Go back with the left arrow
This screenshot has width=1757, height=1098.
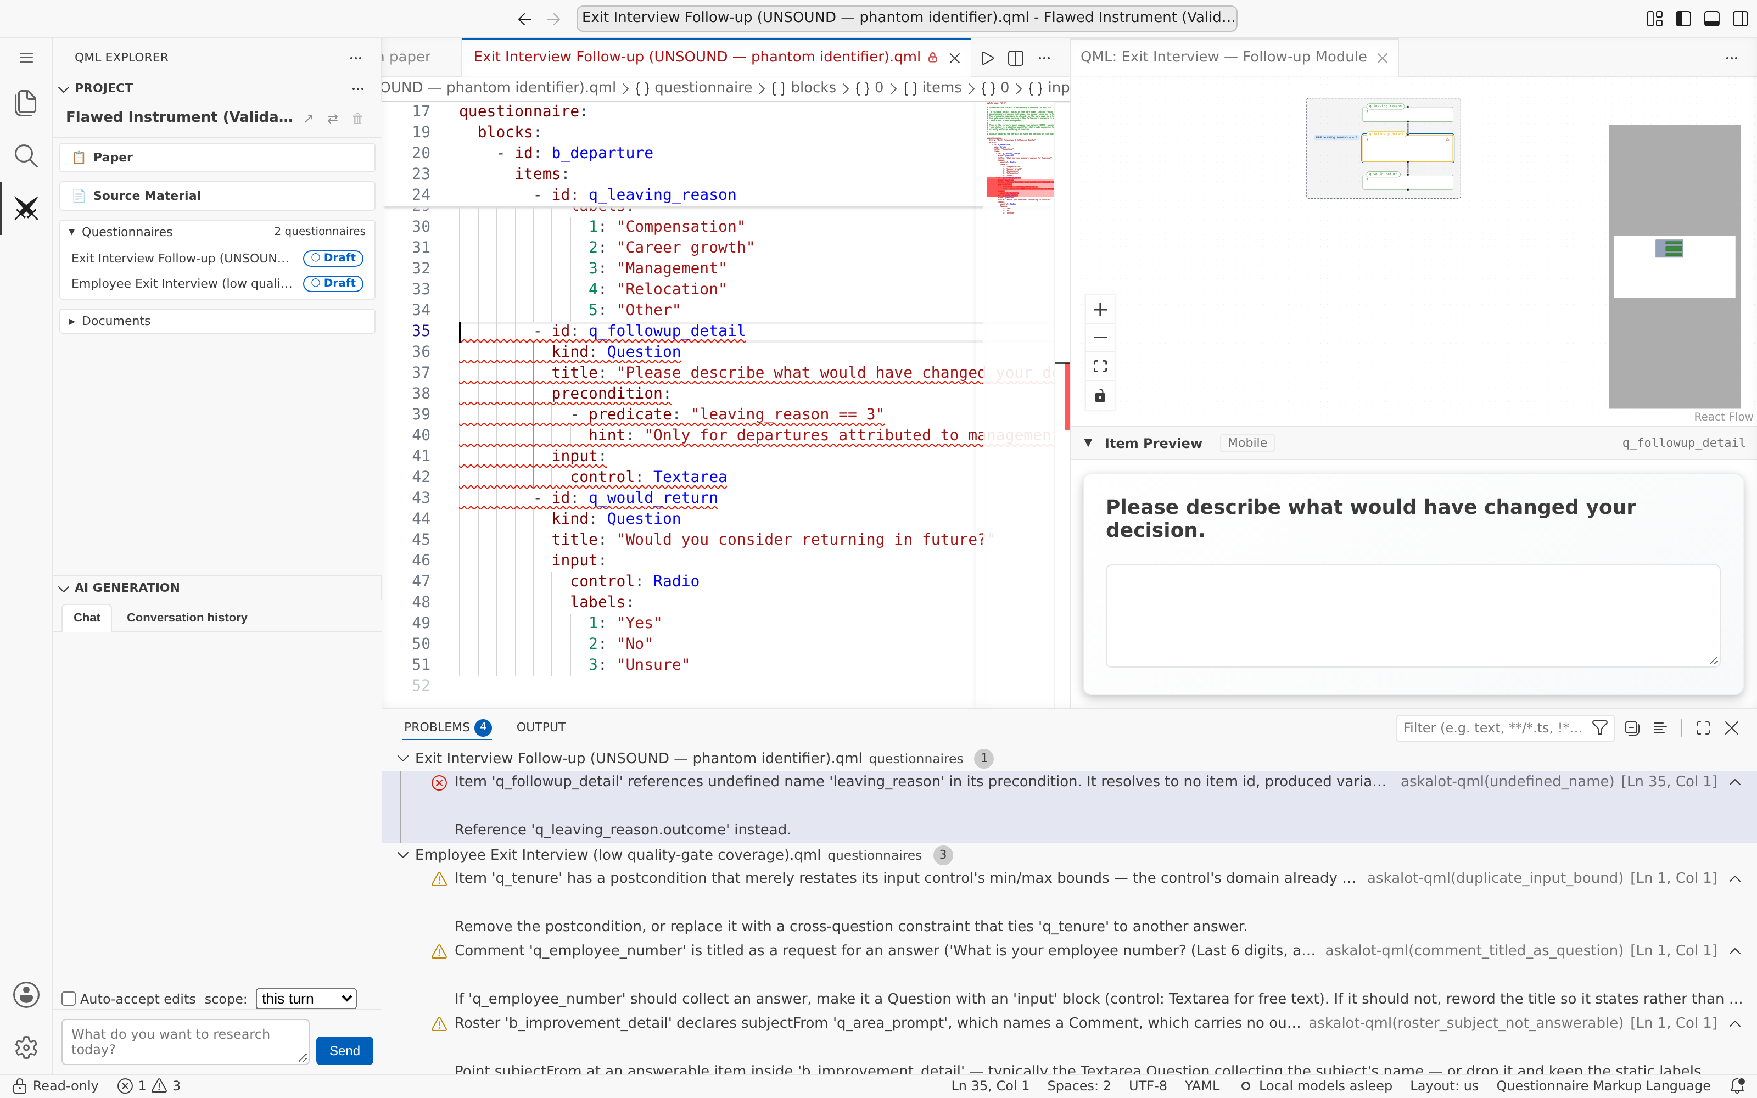click(x=525, y=19)
